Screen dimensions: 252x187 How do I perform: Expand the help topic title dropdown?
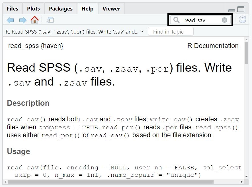point(142,32)
